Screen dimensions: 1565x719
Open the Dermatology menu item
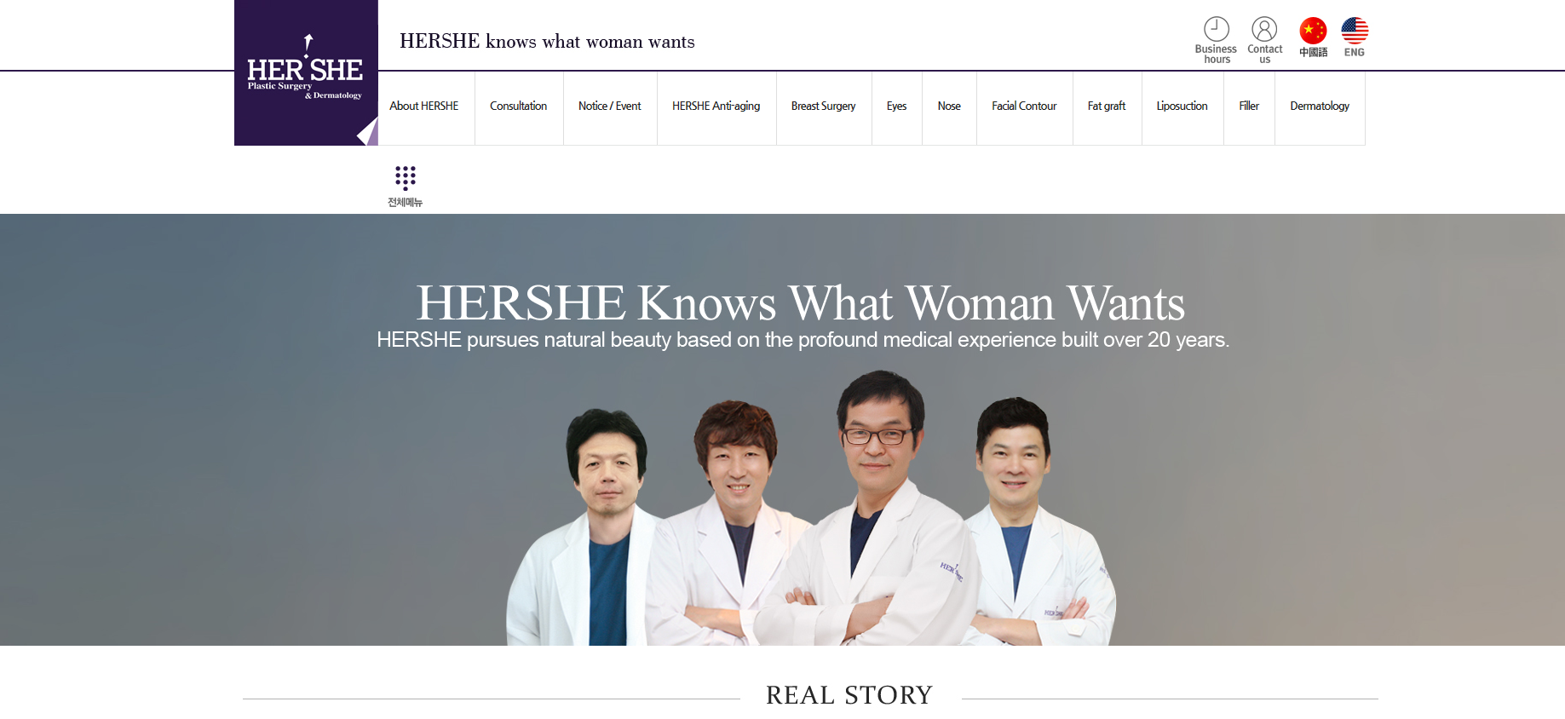(1320, 106)
